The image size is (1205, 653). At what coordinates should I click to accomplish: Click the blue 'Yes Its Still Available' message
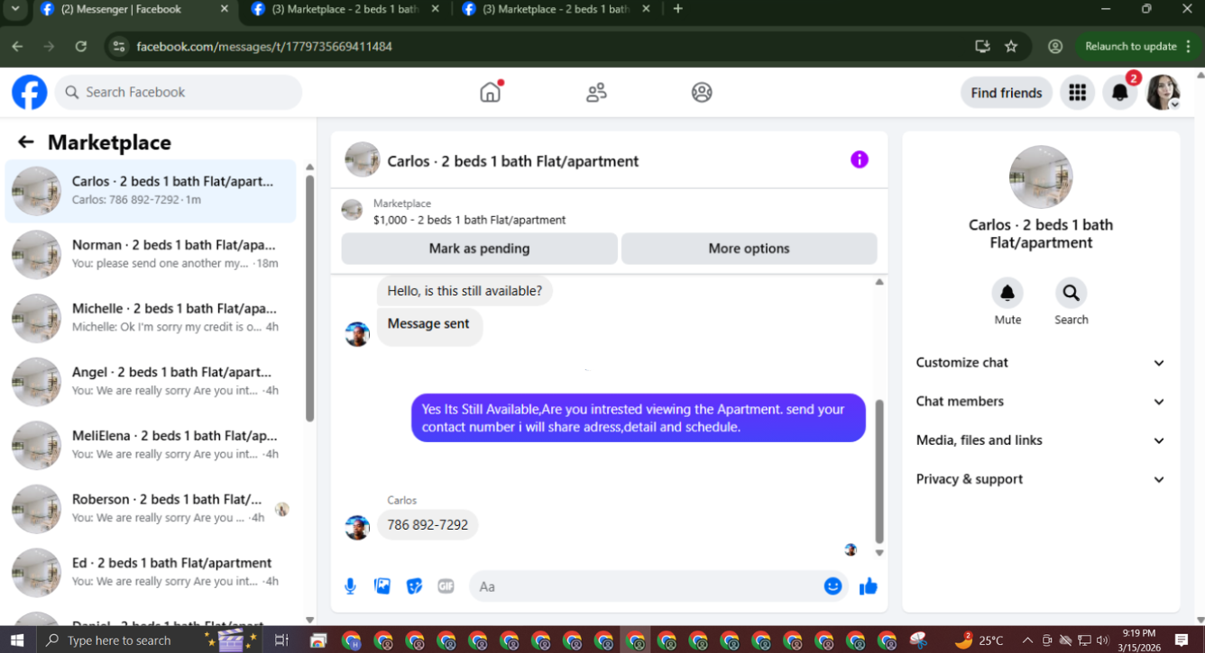[x=639, y=418]
